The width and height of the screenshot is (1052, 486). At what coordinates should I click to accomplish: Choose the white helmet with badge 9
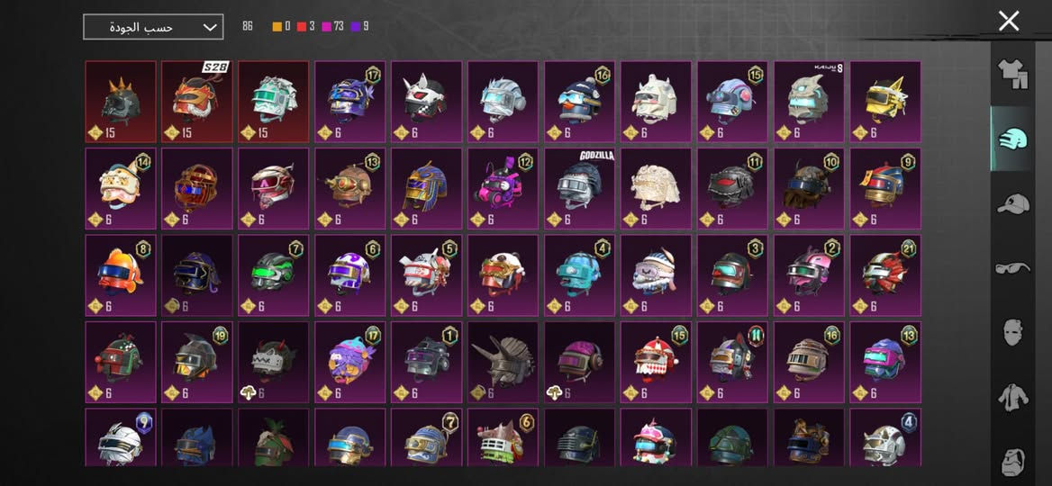click(x=121, y=437)
